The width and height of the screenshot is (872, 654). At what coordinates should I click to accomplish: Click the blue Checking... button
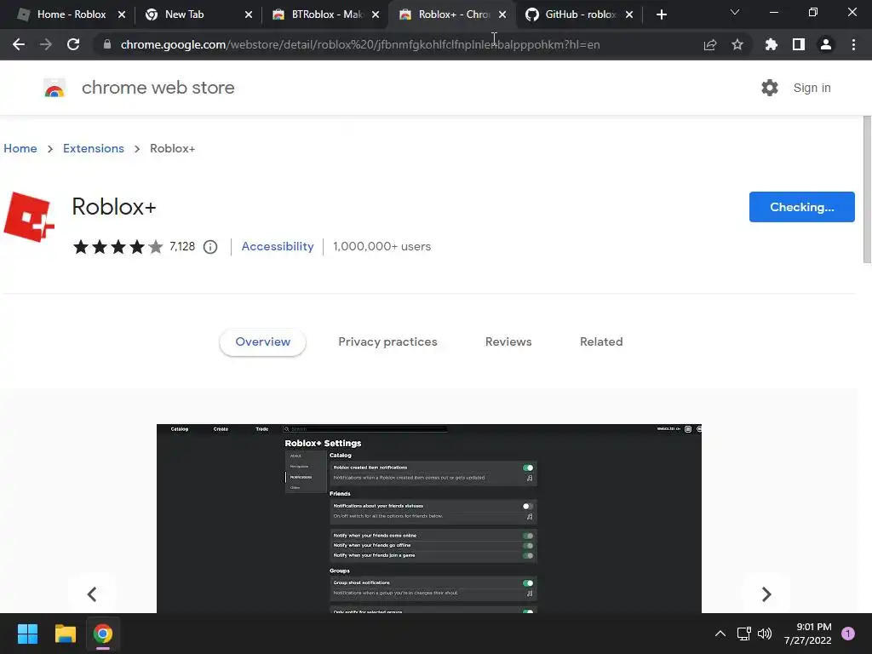click(x=801, y=207)
